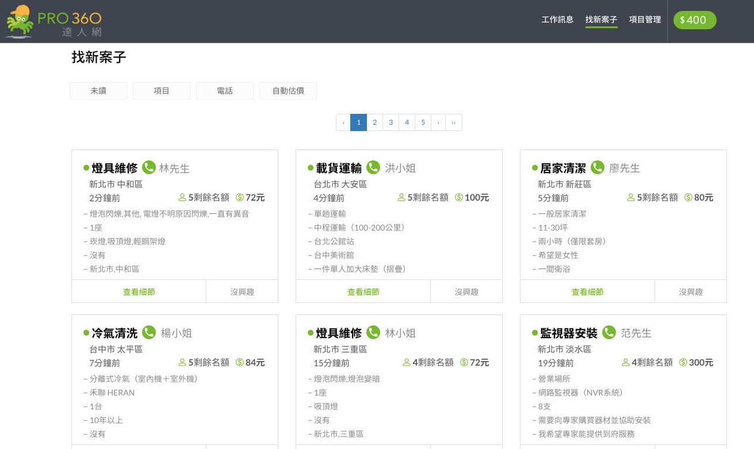
Task: Click the $400 balance button
Action: click(x=695, y=20)
